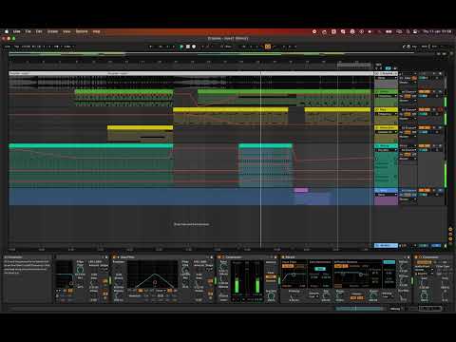Open the automation chooser under upper yellow track
The height and width of the screenshot is (342, 456).
387,114
